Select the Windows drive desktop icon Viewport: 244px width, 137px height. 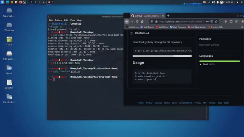click(x=9, y=27)
